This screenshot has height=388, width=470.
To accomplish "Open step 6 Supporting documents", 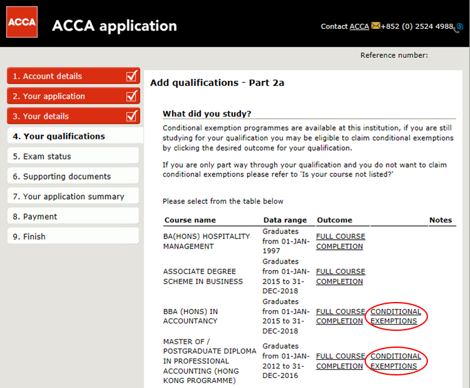I will (x=67, y=176).
